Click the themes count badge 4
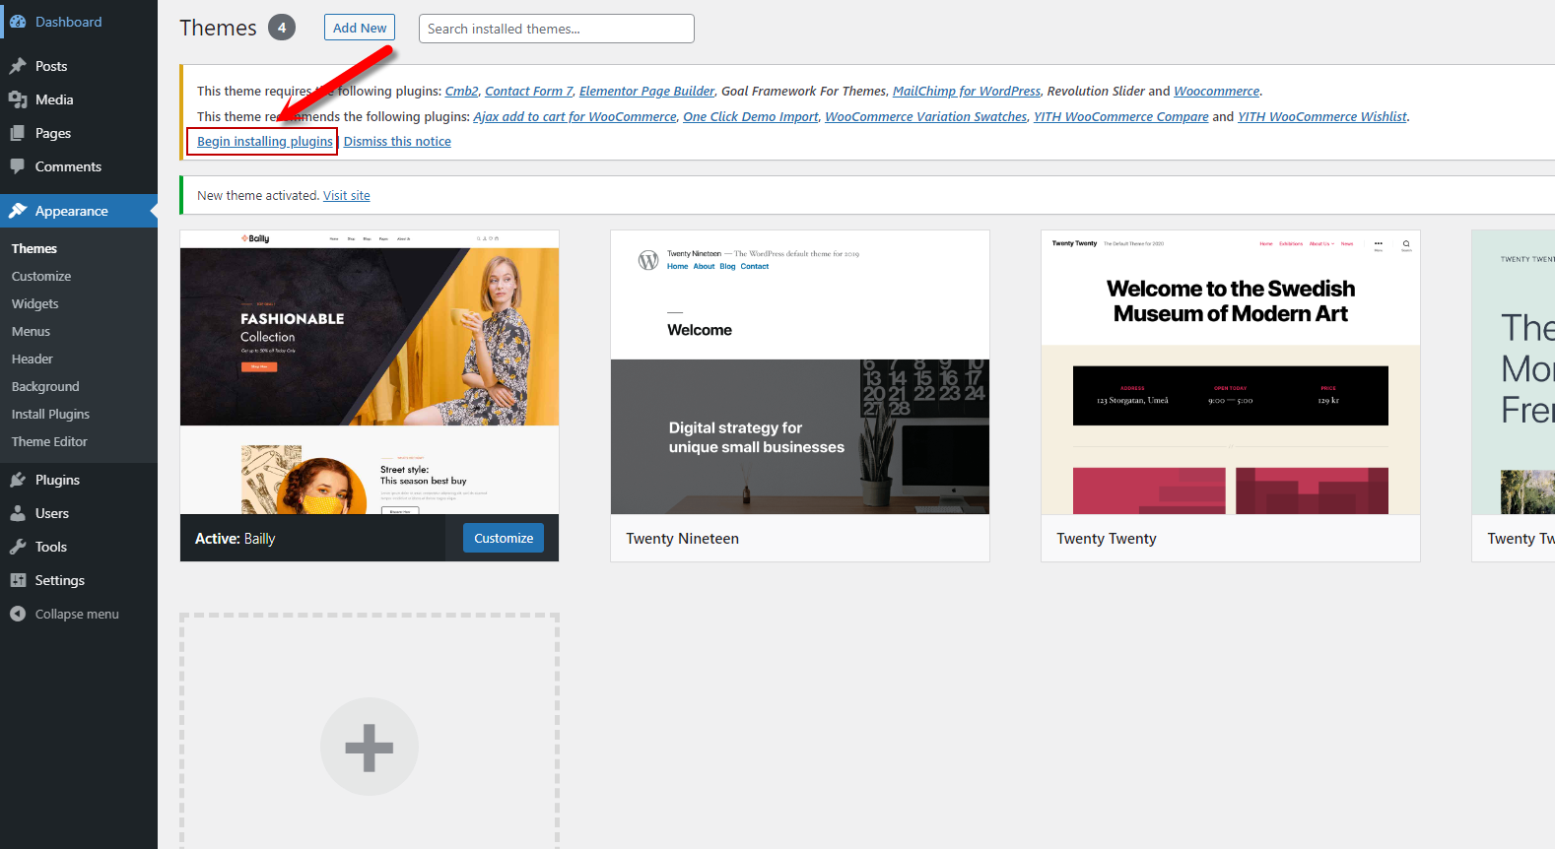The image size is (1555, 849). tap(282, 28)
